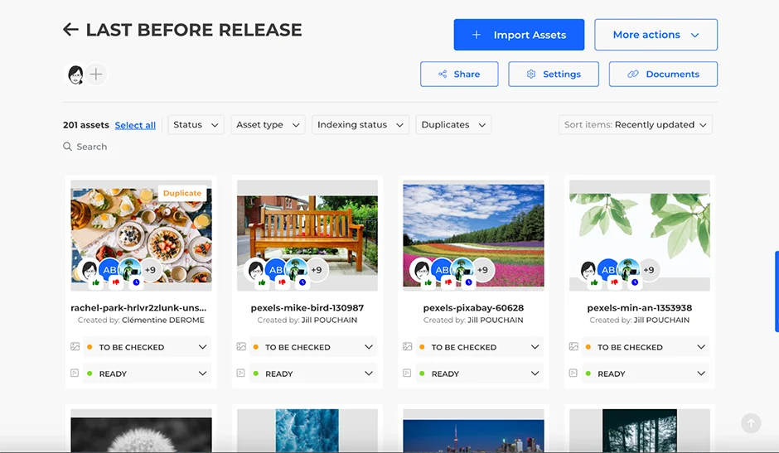This screenshot has height=453, width=779.
Task: Open the member avatar next to the plus icon
Action: 75,75
